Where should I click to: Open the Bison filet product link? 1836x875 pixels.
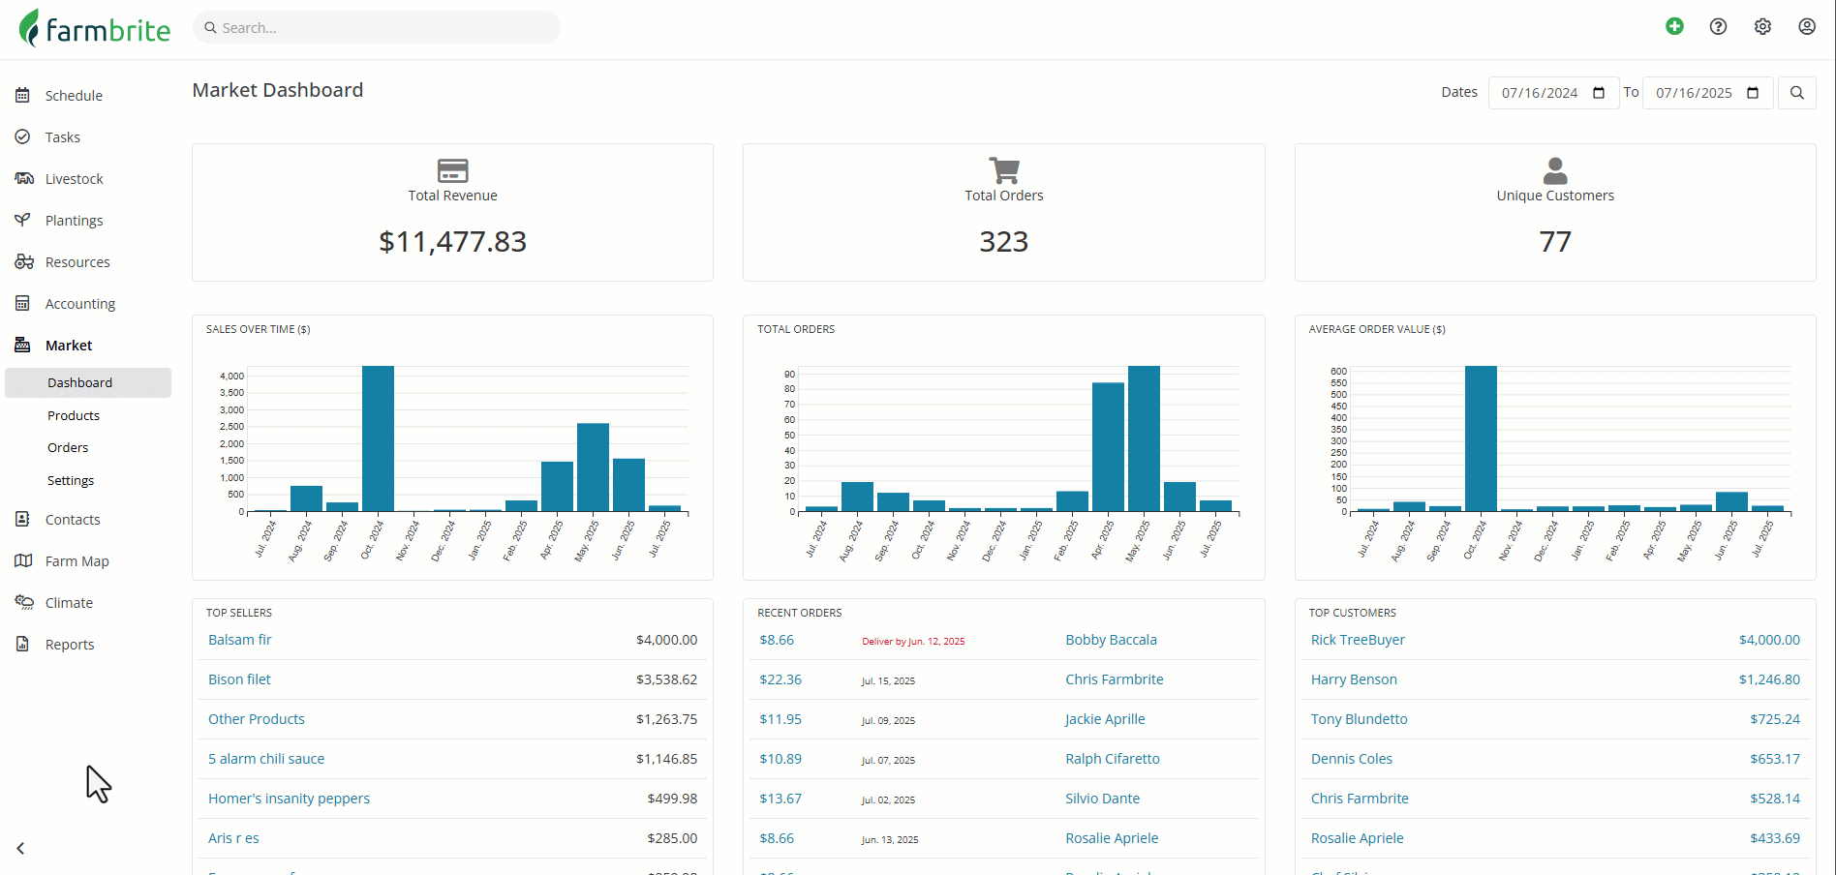pyautogui.click(x=239, y=679)
